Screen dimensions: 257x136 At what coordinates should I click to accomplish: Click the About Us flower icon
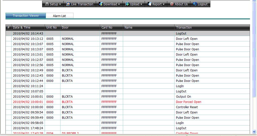pyautogui.click(x=172, y=4)
